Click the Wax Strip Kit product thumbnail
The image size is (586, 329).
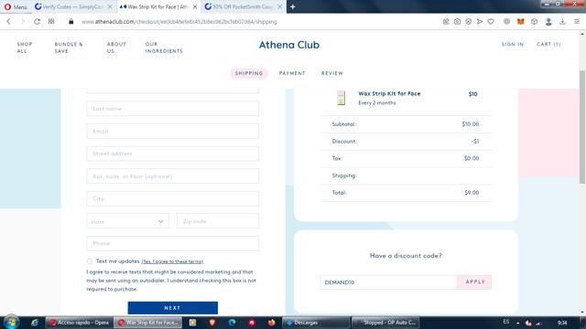point(341,98)
